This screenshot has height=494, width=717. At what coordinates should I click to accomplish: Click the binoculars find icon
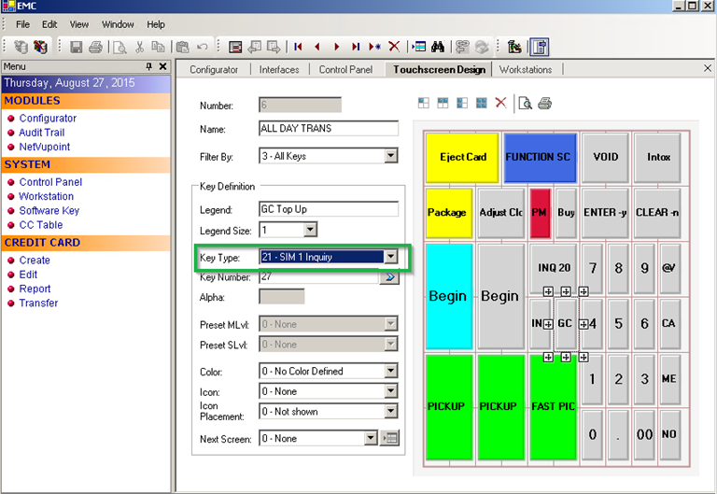[438, 47]
